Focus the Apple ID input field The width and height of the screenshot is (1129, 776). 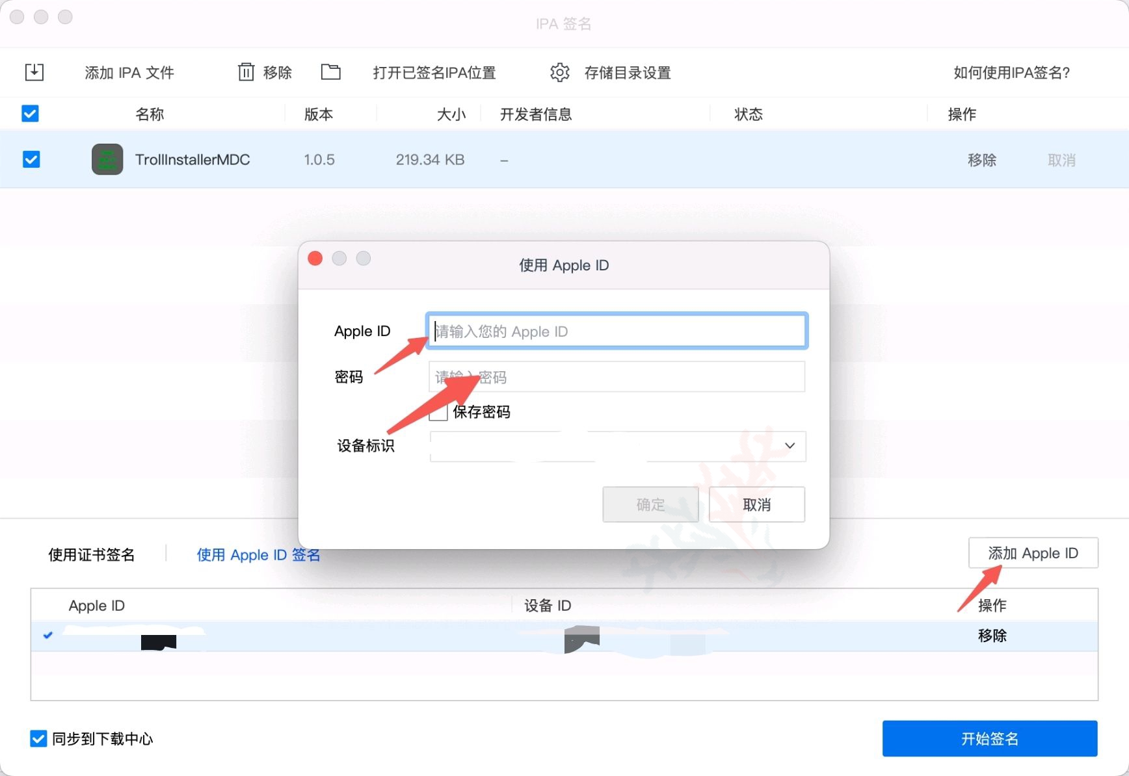[617, 331]
